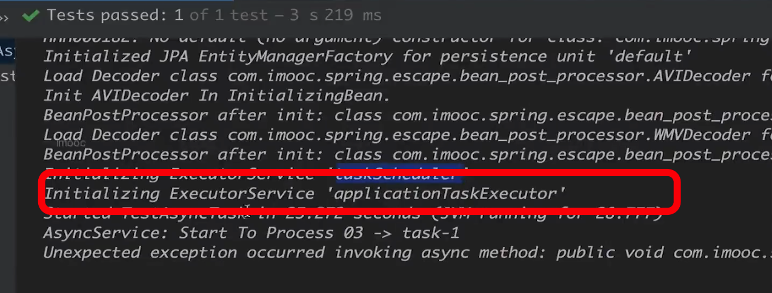The image size is (772, 293).
Task: Select the "st" tree item below selected node
Action: pyautogui.click(x=7, y=76)
